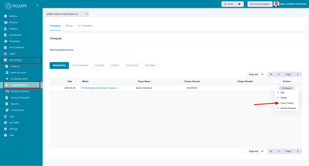
Task: Click the Bank of Montreal payee cell
Action: (x=144, y=88)
